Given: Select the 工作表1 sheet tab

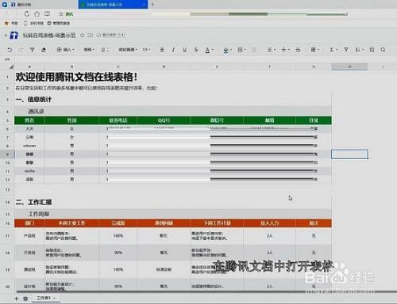Looking at the screenshot, I should tap(45, 298).
